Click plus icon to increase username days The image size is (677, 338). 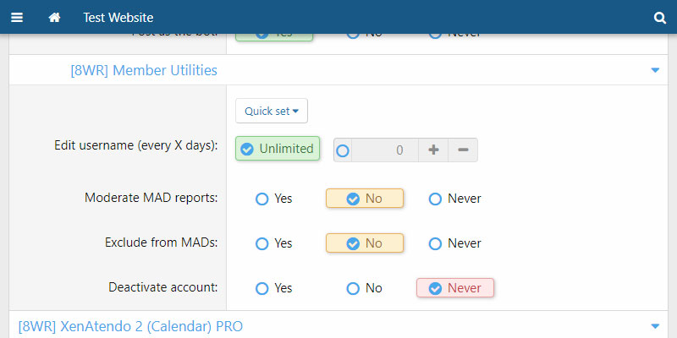433,150
